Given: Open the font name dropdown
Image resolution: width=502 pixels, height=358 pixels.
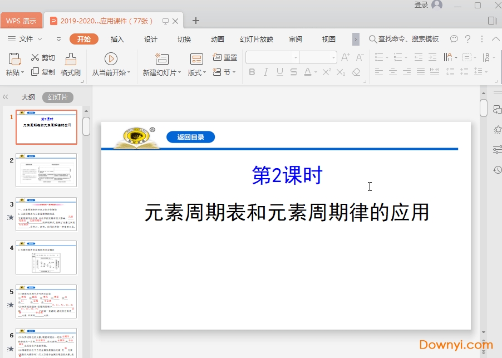Looking at the screenshot, I should [x=295, y=57].
